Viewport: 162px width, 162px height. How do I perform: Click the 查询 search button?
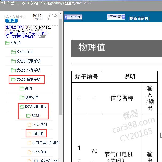pos(11,21)
